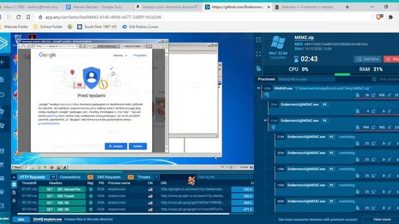
Task: Click the School Folder bookmark
Action: (x=48, y=27)
